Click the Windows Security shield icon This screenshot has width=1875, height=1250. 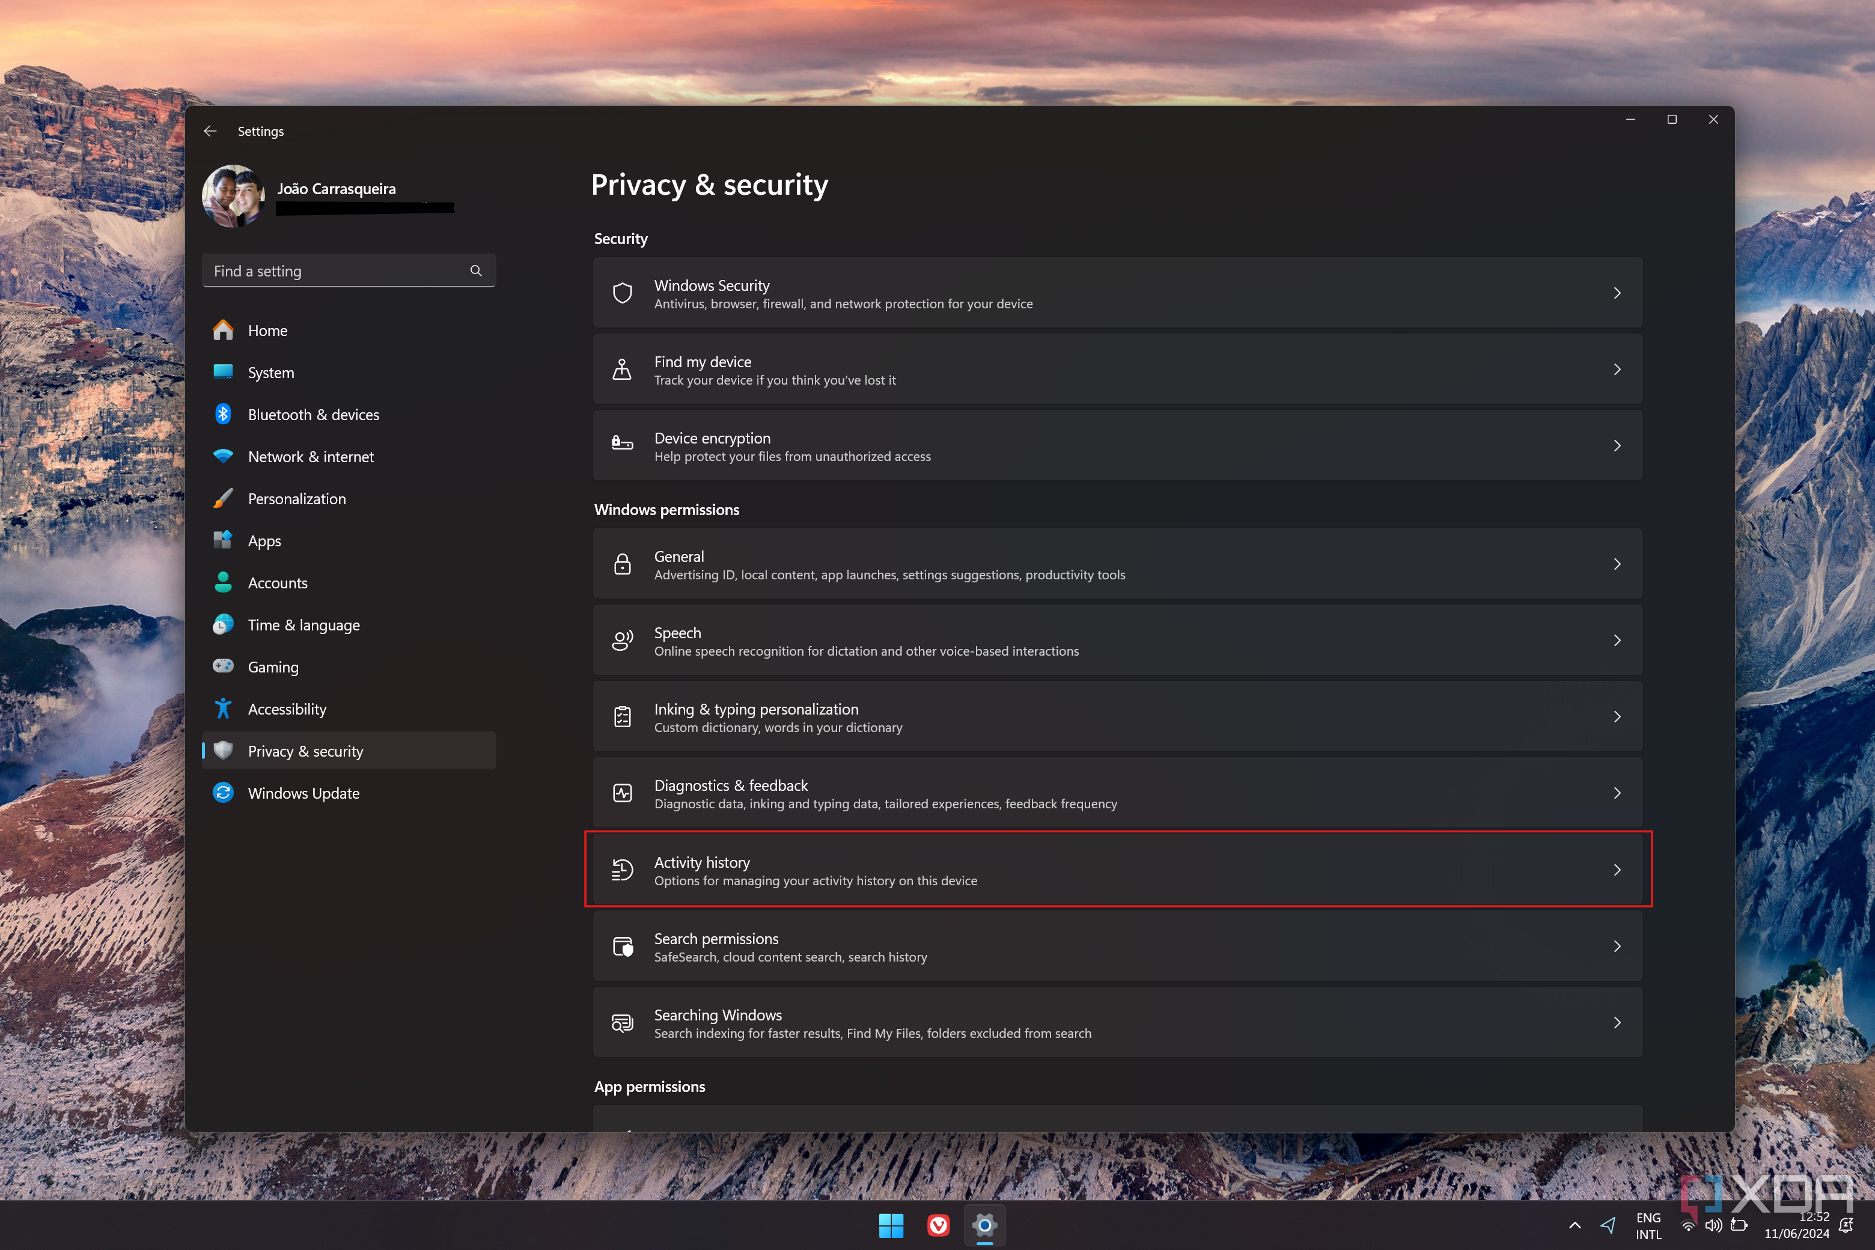click(x=623, y=293)
